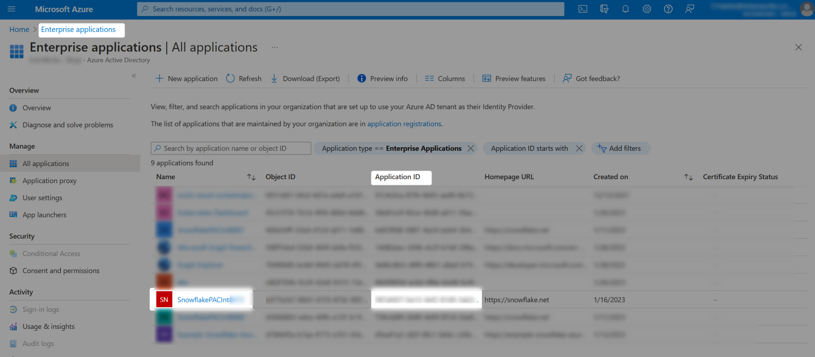Click Application ID column header
This screenshot has width=815, height=357.
(x=398, y=177)
